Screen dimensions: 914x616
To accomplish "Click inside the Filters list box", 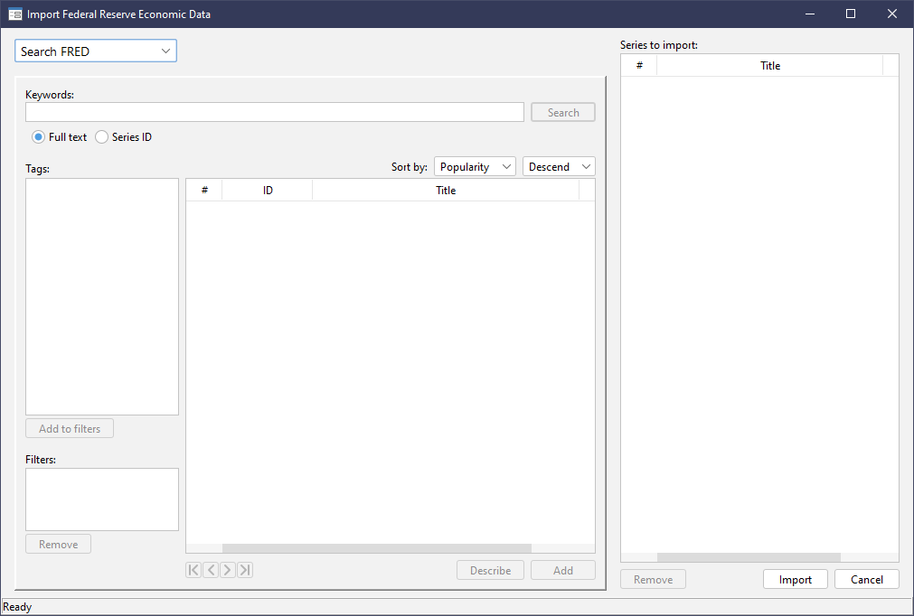I will pos(102,499).
